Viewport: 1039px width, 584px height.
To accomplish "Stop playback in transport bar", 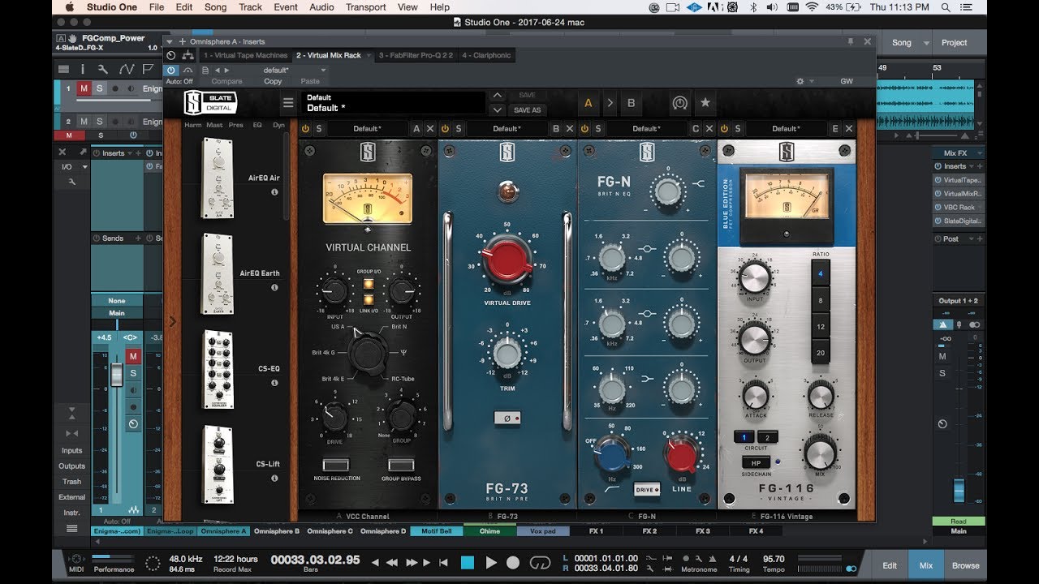I will point(468,562).
